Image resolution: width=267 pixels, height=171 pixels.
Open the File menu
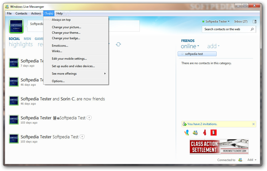coord(9,13)
